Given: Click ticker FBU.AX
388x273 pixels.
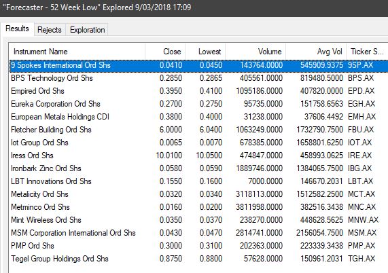Looking at the screenshot, I should pos(361,130).
